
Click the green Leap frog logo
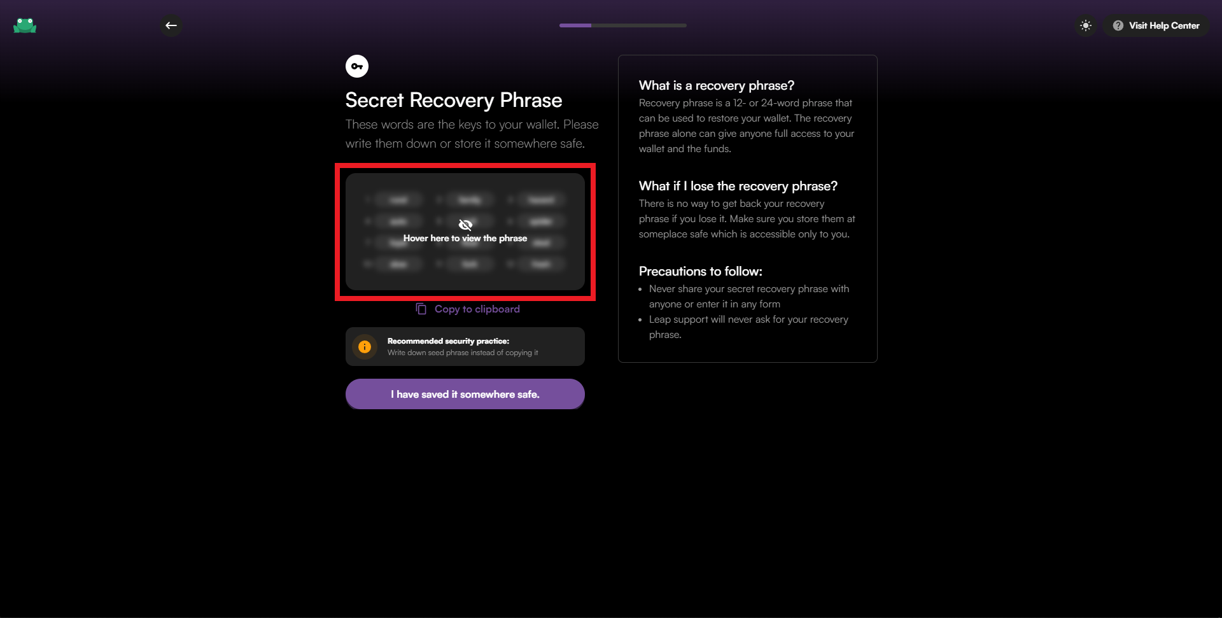(x=25, y=25)
